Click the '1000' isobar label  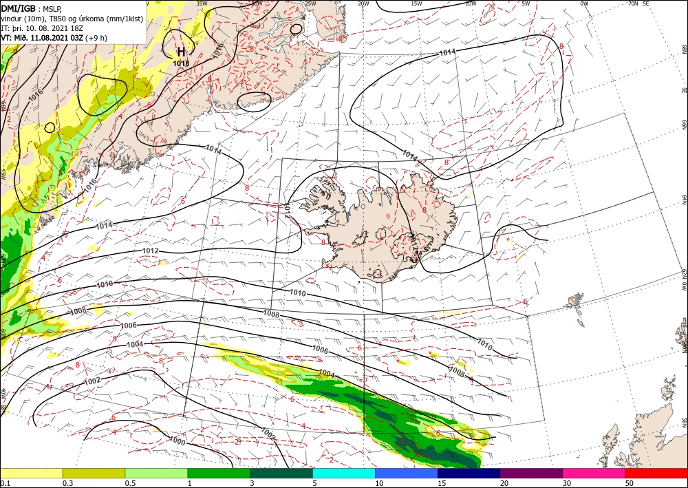pos(178,441)
